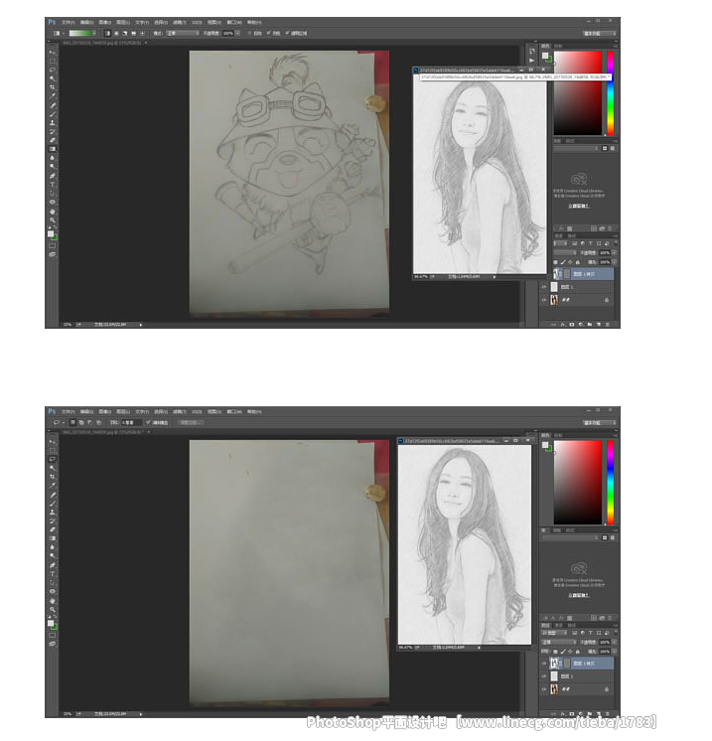This screenshot has height=741, width=712.
Task: Click Subtract from selection icon in lasso options bar
Action: 89,422
